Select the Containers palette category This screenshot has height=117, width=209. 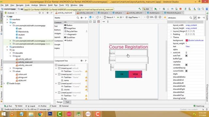[59, 41]
